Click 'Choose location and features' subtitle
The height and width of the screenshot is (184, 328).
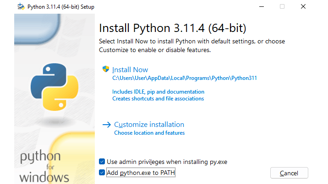[149, 133]
